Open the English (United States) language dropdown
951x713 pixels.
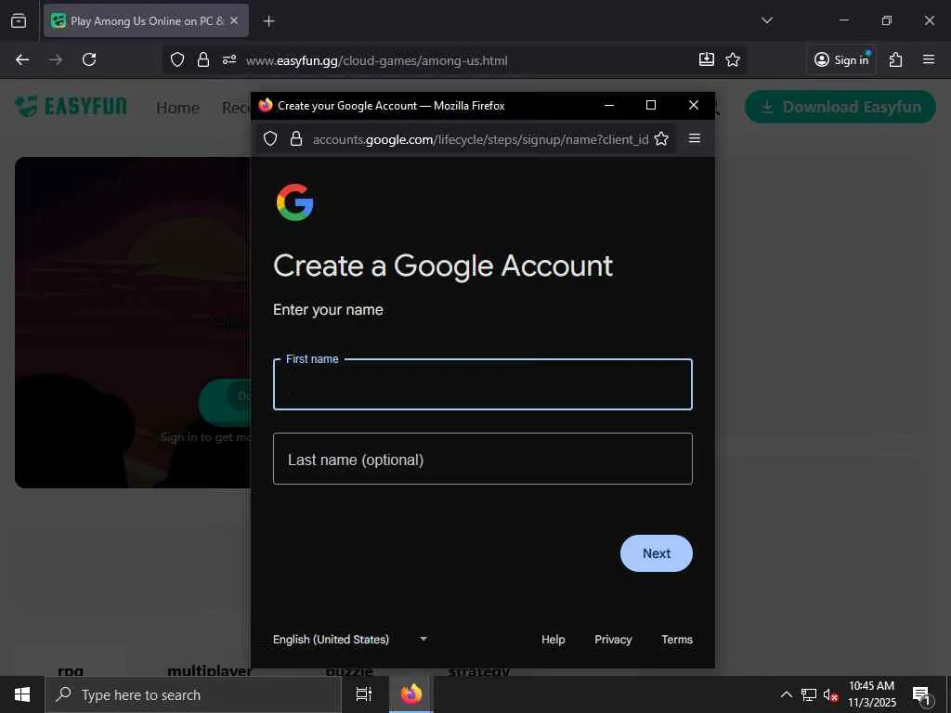(350, 639)
